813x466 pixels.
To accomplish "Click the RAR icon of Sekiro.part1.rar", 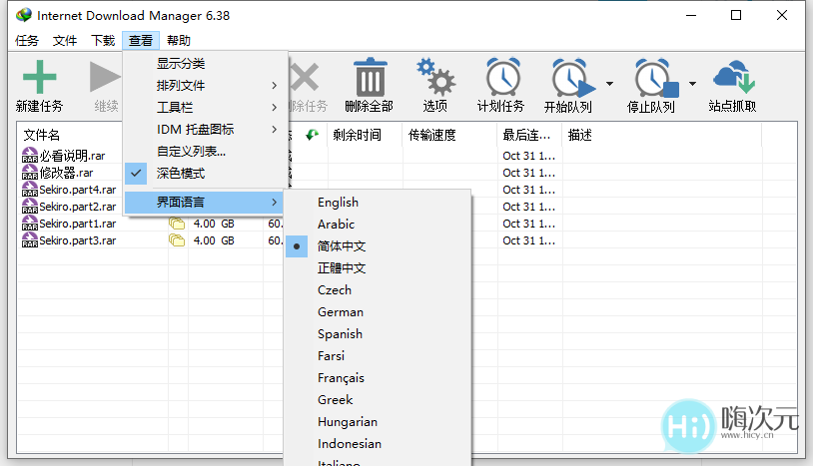I will pos(30,224).
